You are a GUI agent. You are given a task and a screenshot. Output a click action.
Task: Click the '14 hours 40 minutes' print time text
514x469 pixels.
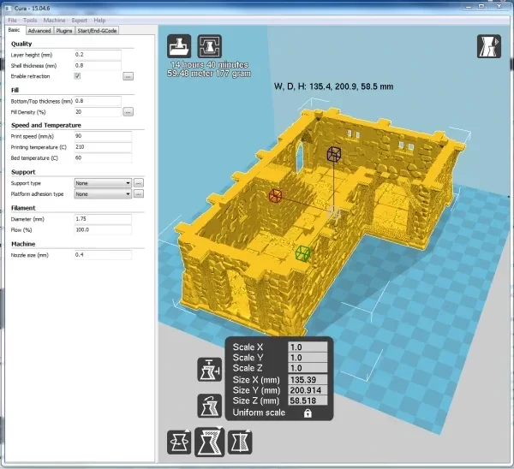209,65
